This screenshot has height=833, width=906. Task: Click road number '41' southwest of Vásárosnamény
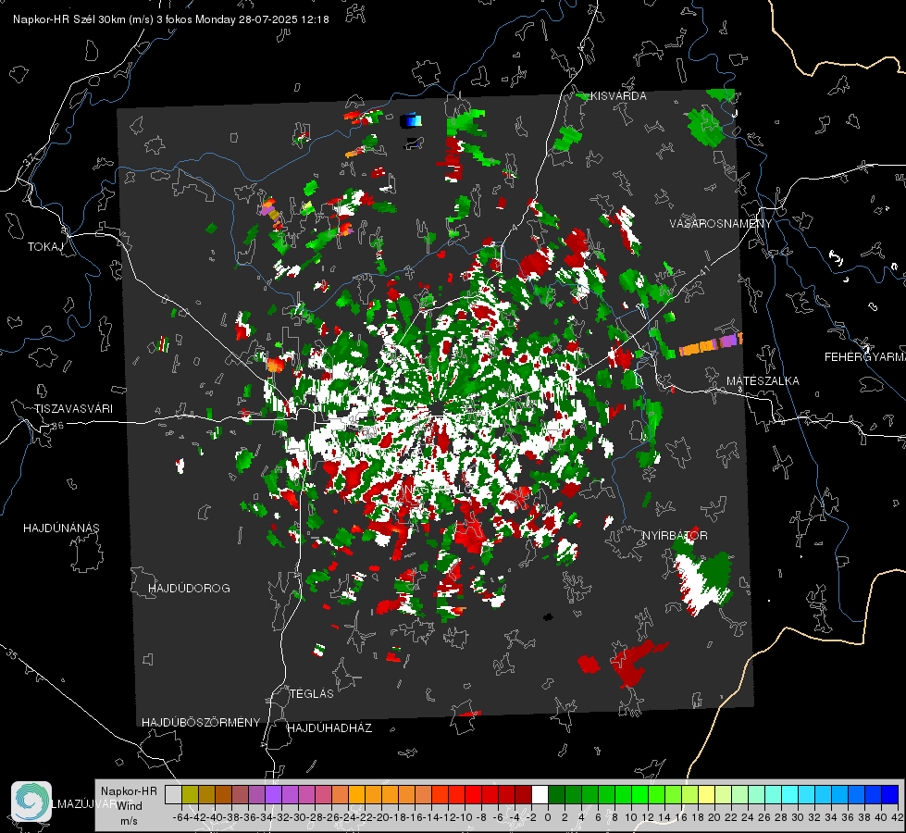pyautogui.click(x=703, y=271)
